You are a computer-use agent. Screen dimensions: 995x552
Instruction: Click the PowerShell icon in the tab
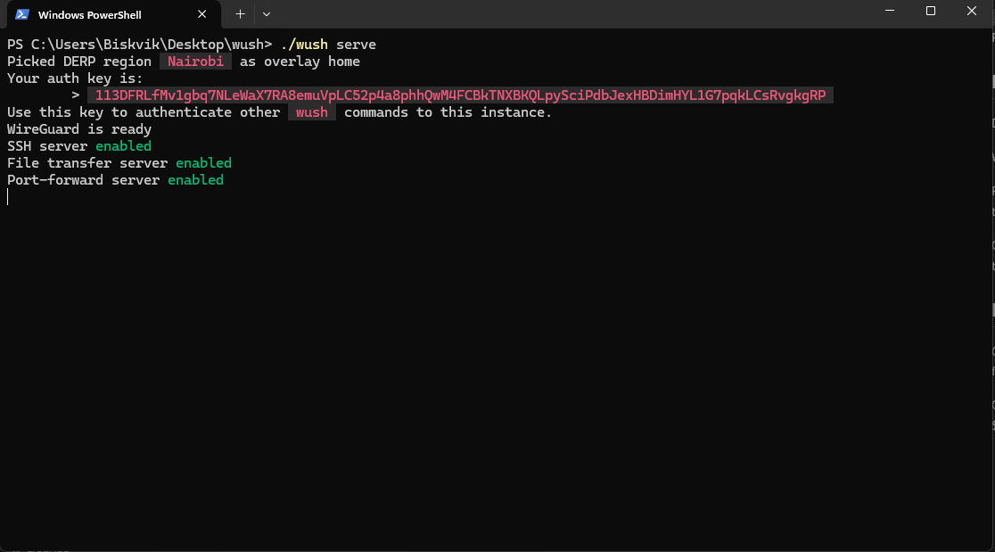pos(22,14)
